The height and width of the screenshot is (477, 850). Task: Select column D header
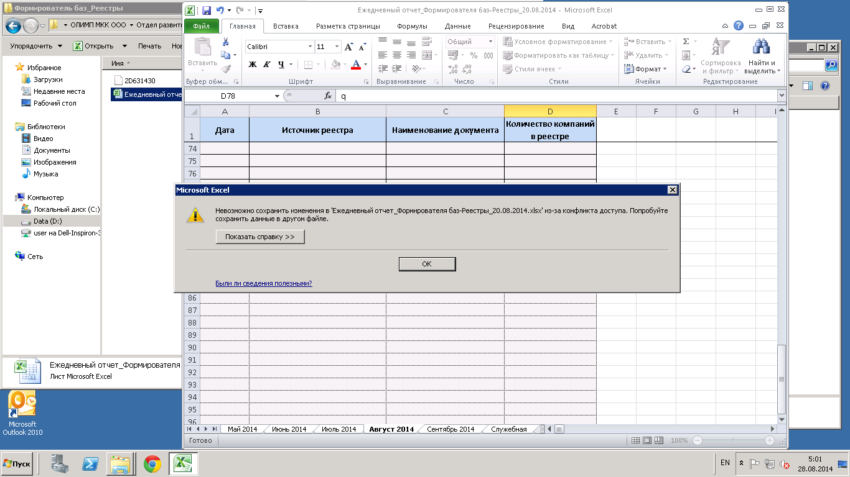coord(550,111)
